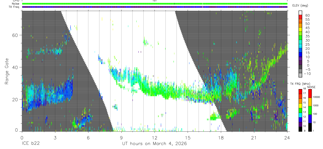Click the "151" CPID value at top
323x149 pixels.
point(155,1)
